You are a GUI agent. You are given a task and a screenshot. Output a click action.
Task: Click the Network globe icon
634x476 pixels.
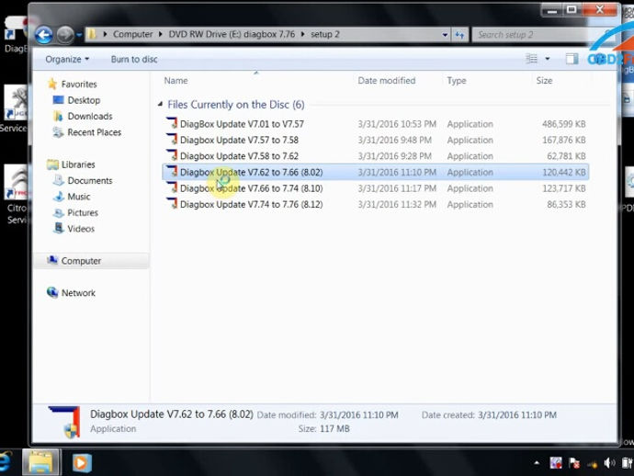coord(52,292)
